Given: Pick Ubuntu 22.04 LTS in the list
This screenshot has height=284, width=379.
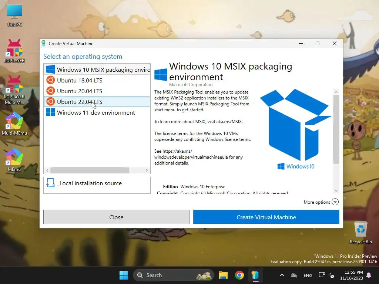Looking at the screenshot, I should (97, 102).
